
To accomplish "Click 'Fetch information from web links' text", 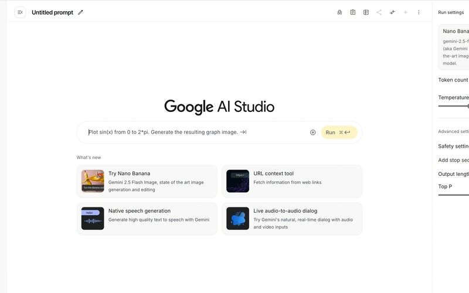I will point(287,182).
